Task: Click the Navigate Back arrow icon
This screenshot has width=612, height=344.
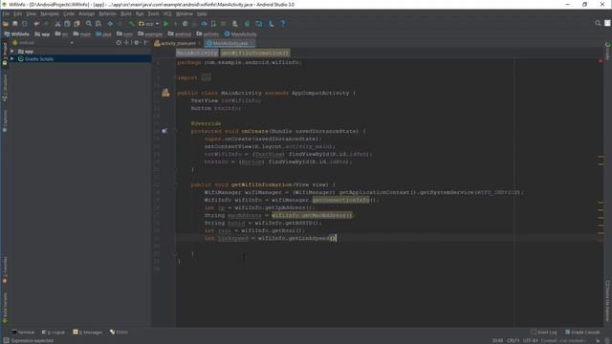Action: [110, 24]
